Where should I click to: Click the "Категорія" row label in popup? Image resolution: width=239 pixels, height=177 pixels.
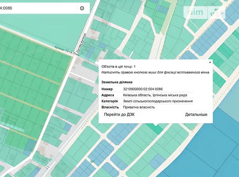109,101
